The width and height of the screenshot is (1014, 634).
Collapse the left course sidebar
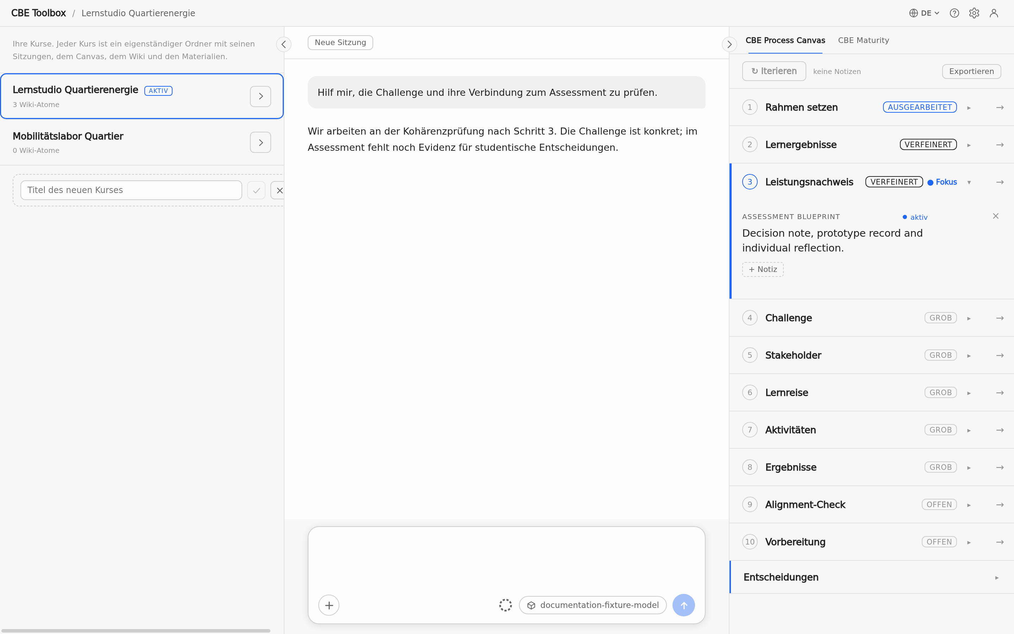284,44
